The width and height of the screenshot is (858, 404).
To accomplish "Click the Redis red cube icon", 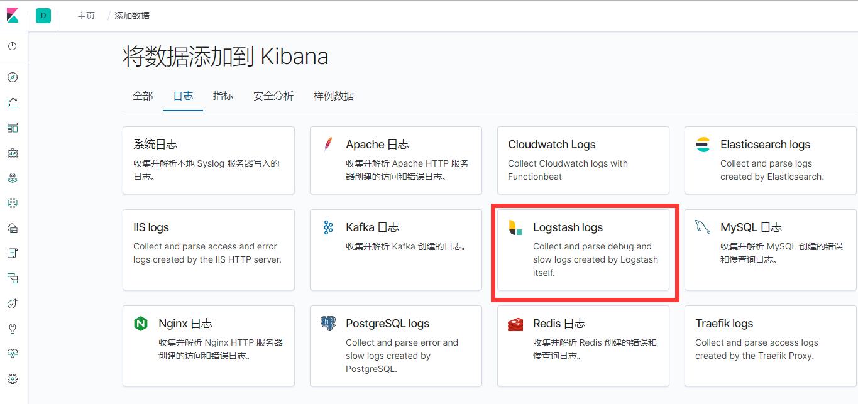I will click(515, 324).
